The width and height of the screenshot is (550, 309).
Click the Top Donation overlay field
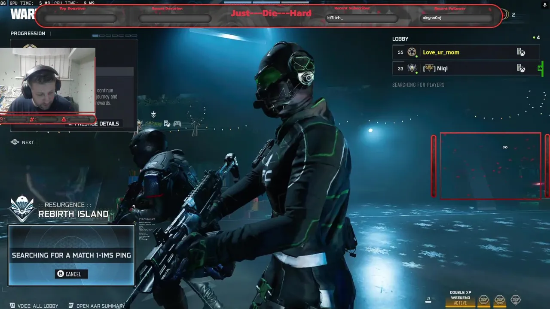tap(80, 18)
